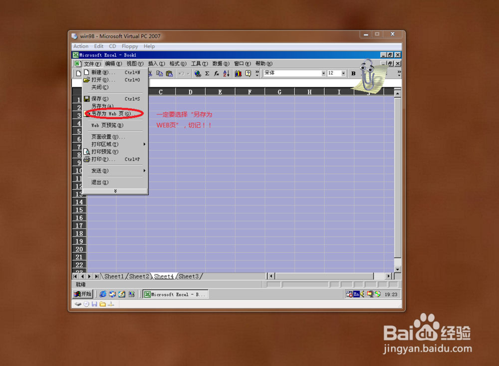Open the Action menu in Virtual PC

[81, 46]
